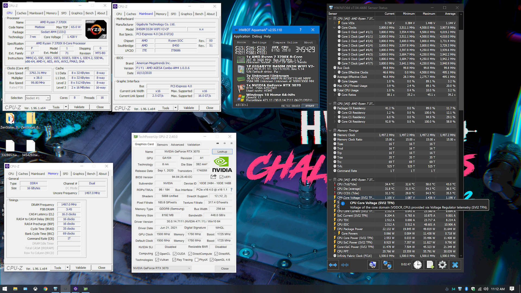Click HWiNFO network monitors remote icon
This screenshot has height=293, width=521.
pyautogui.click(x=387, y=265)
